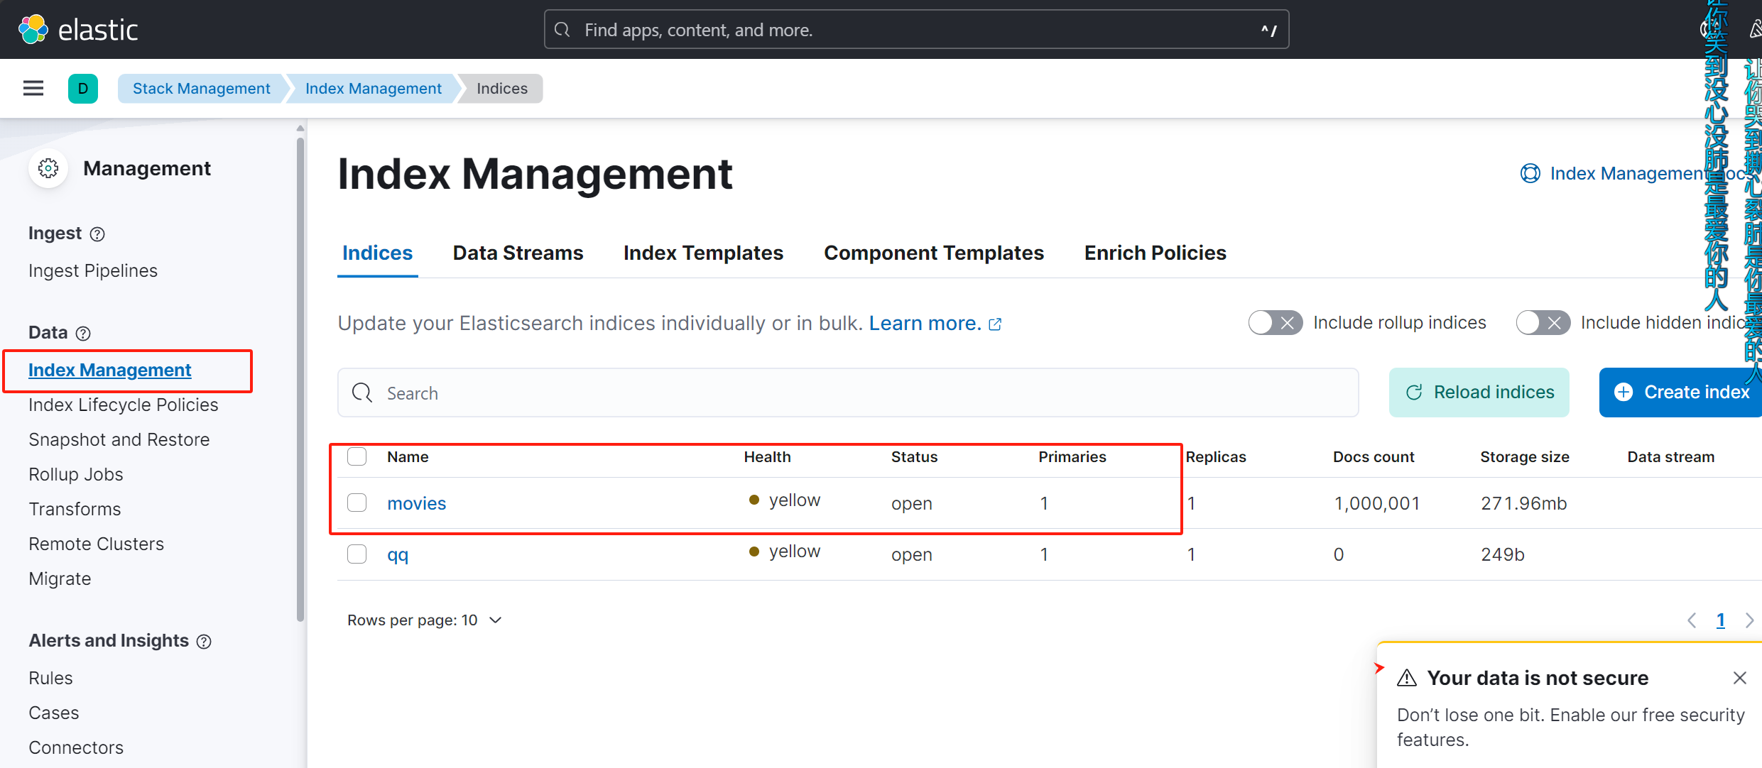Click the green D space avatar
The width and height of the screenshot is (1762, 768).
(83, 89)
